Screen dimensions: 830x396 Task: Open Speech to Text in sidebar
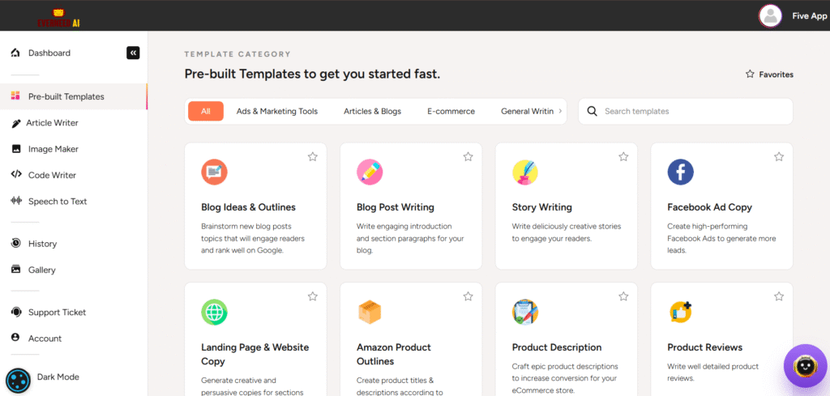click(x=57, y=202)
